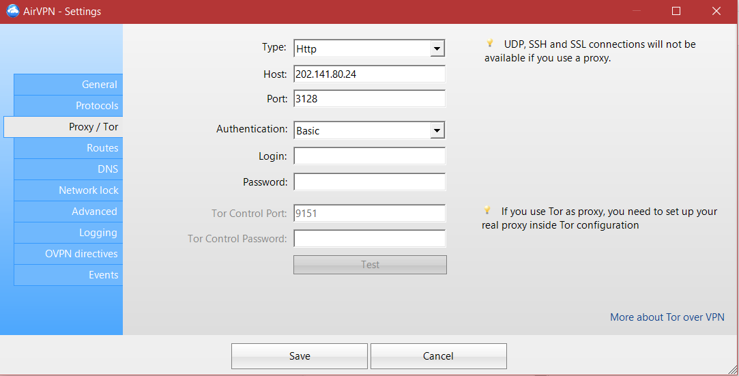Viewport: 739px width, 376px height.
Task: Click the AirVPN cloud logo icon
Action: 13,11
